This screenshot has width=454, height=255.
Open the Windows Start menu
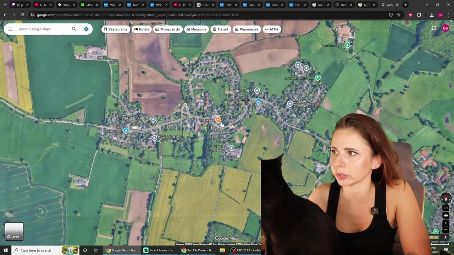coord(5,250)
